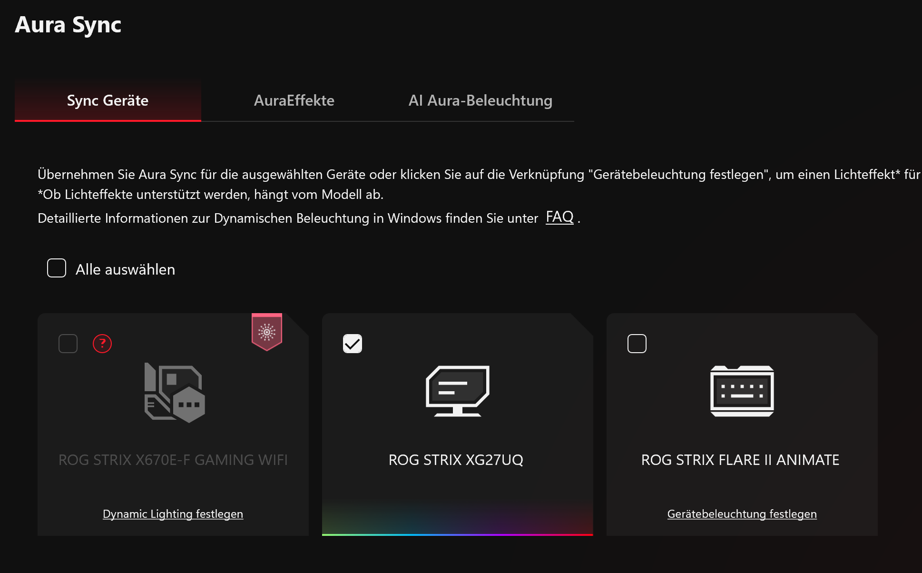Click the ROG STRIX FLARE II ANIMATE name

click(x=740, y=460)
